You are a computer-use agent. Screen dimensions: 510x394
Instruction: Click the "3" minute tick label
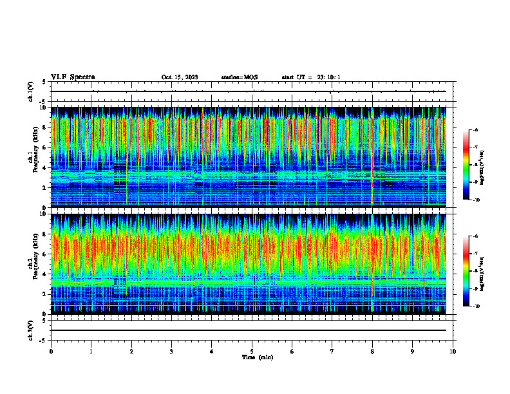[171, 352]
